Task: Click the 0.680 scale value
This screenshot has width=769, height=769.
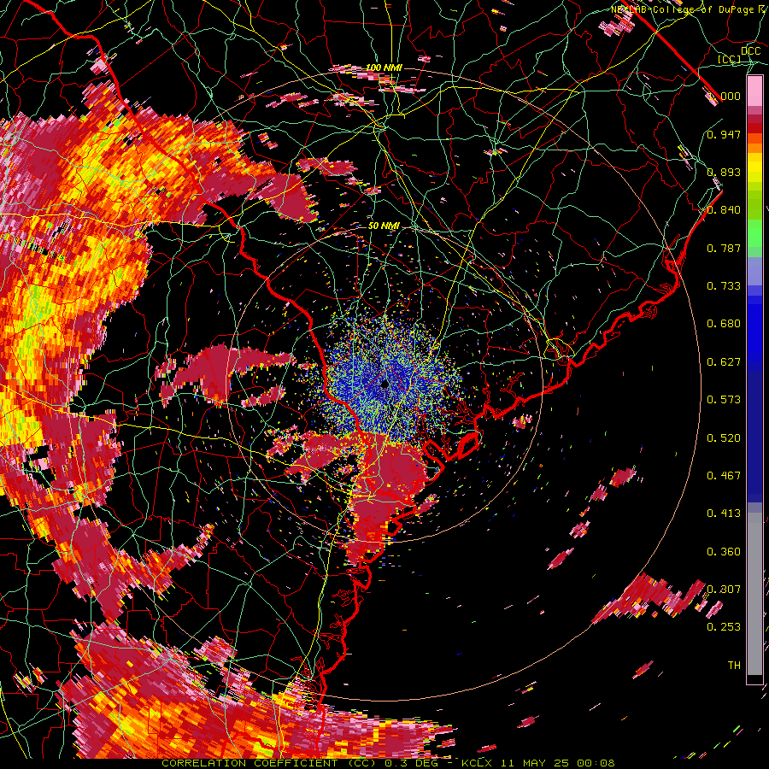Action: [724, 324]
